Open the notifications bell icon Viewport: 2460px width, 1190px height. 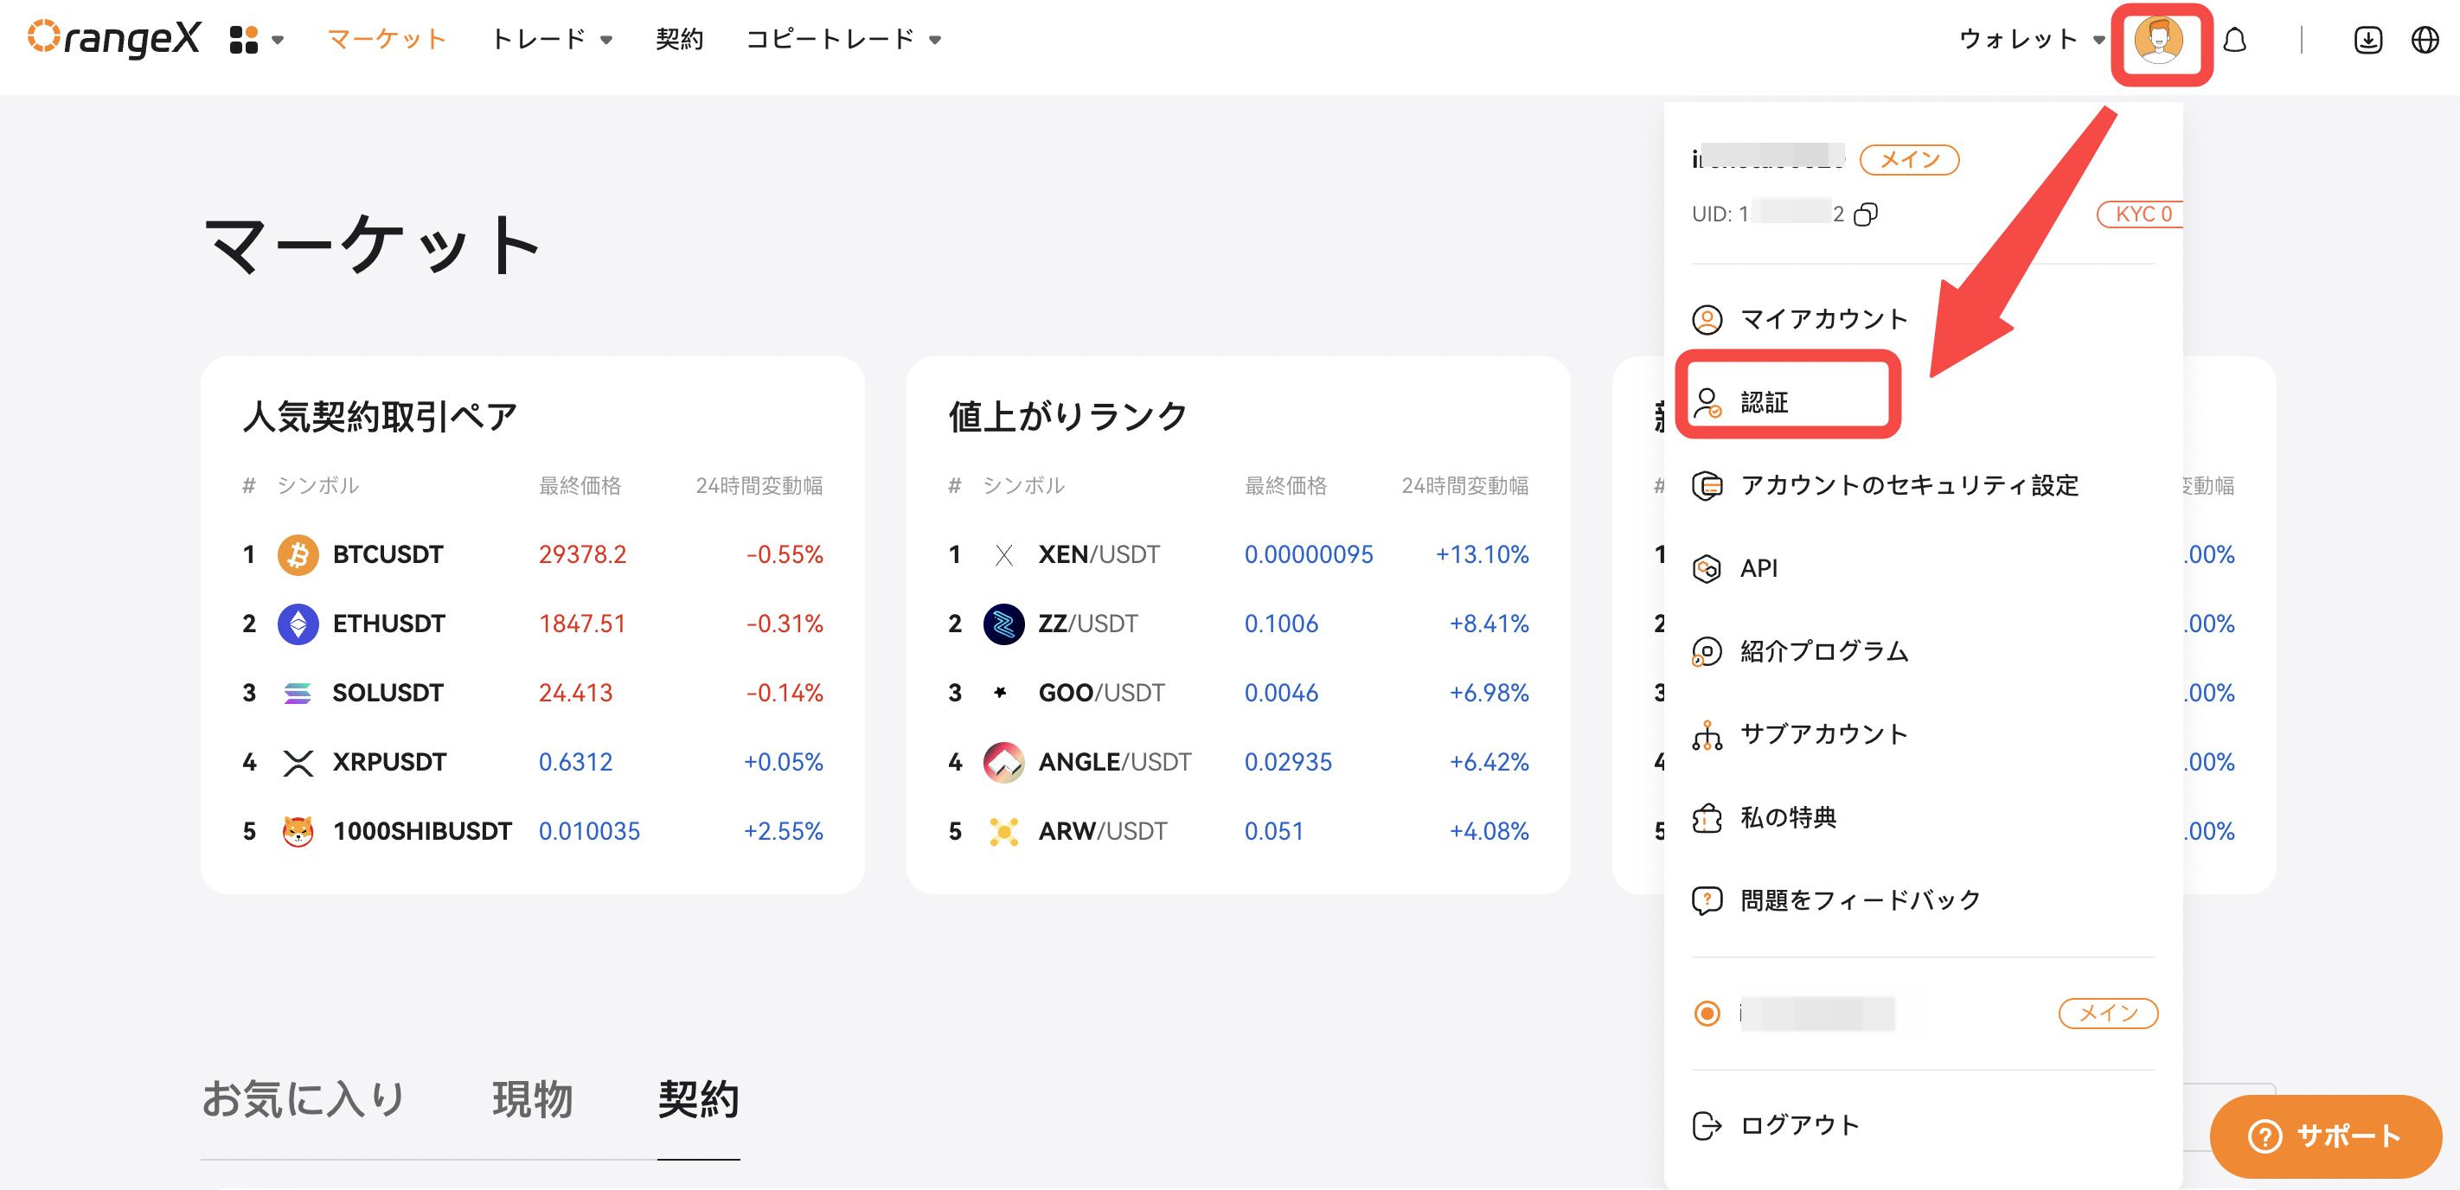pyautogui.click(x=2234, y=40)
